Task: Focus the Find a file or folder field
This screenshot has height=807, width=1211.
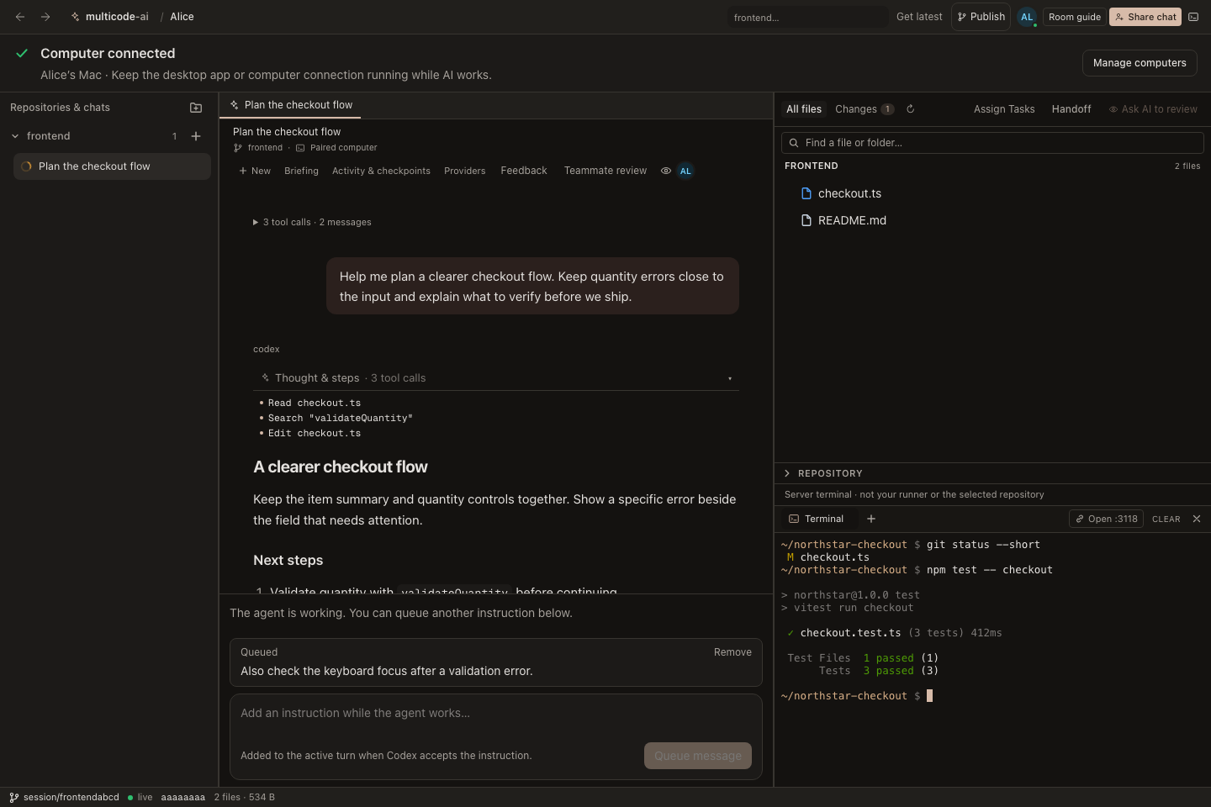Action: click(992, 143)
